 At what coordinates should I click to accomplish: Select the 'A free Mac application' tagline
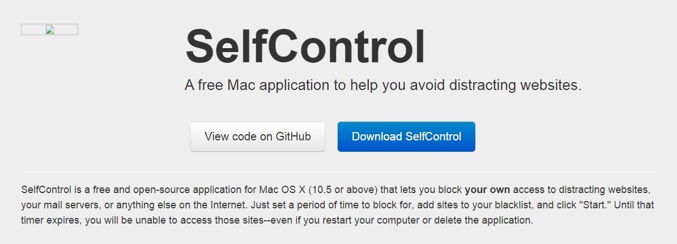click(383, 85)
